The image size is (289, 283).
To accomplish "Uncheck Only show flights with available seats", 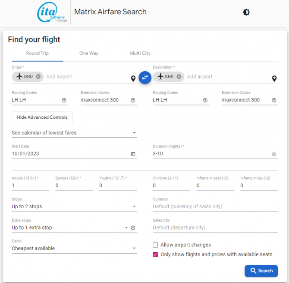I will coord(155,254).
